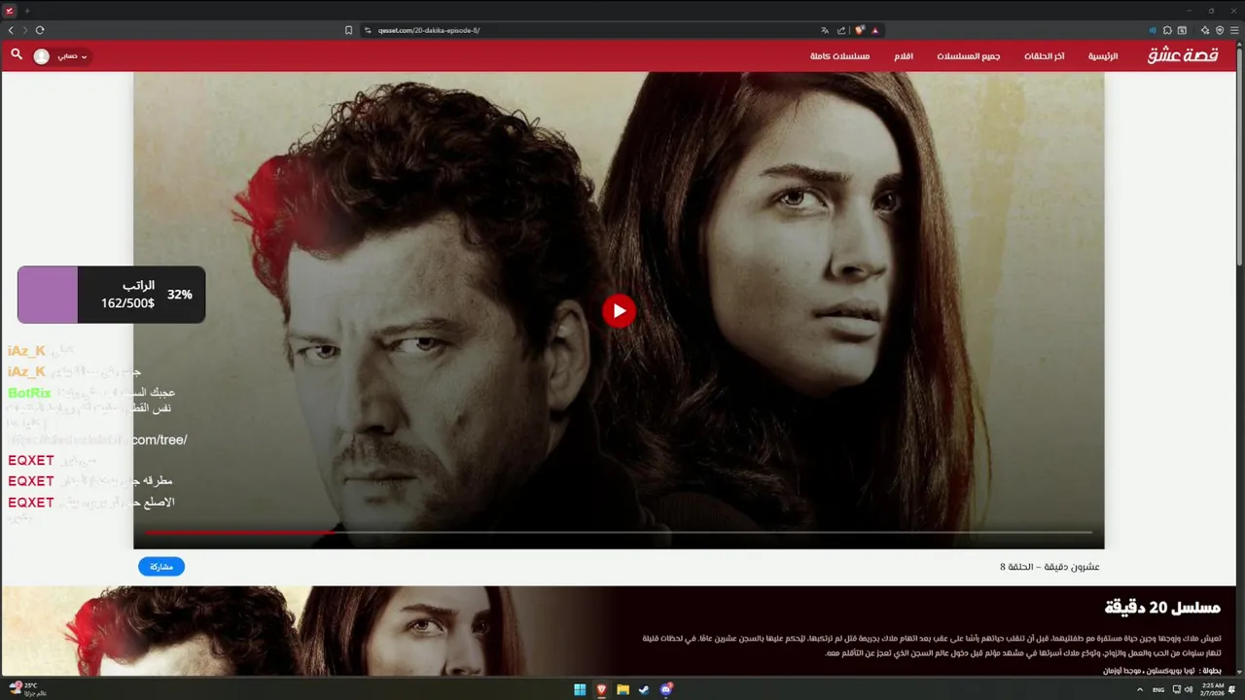This screenshot has width=1245, height=700.
Task: Open Discord from taskbar
Action: tap(666, 689)
